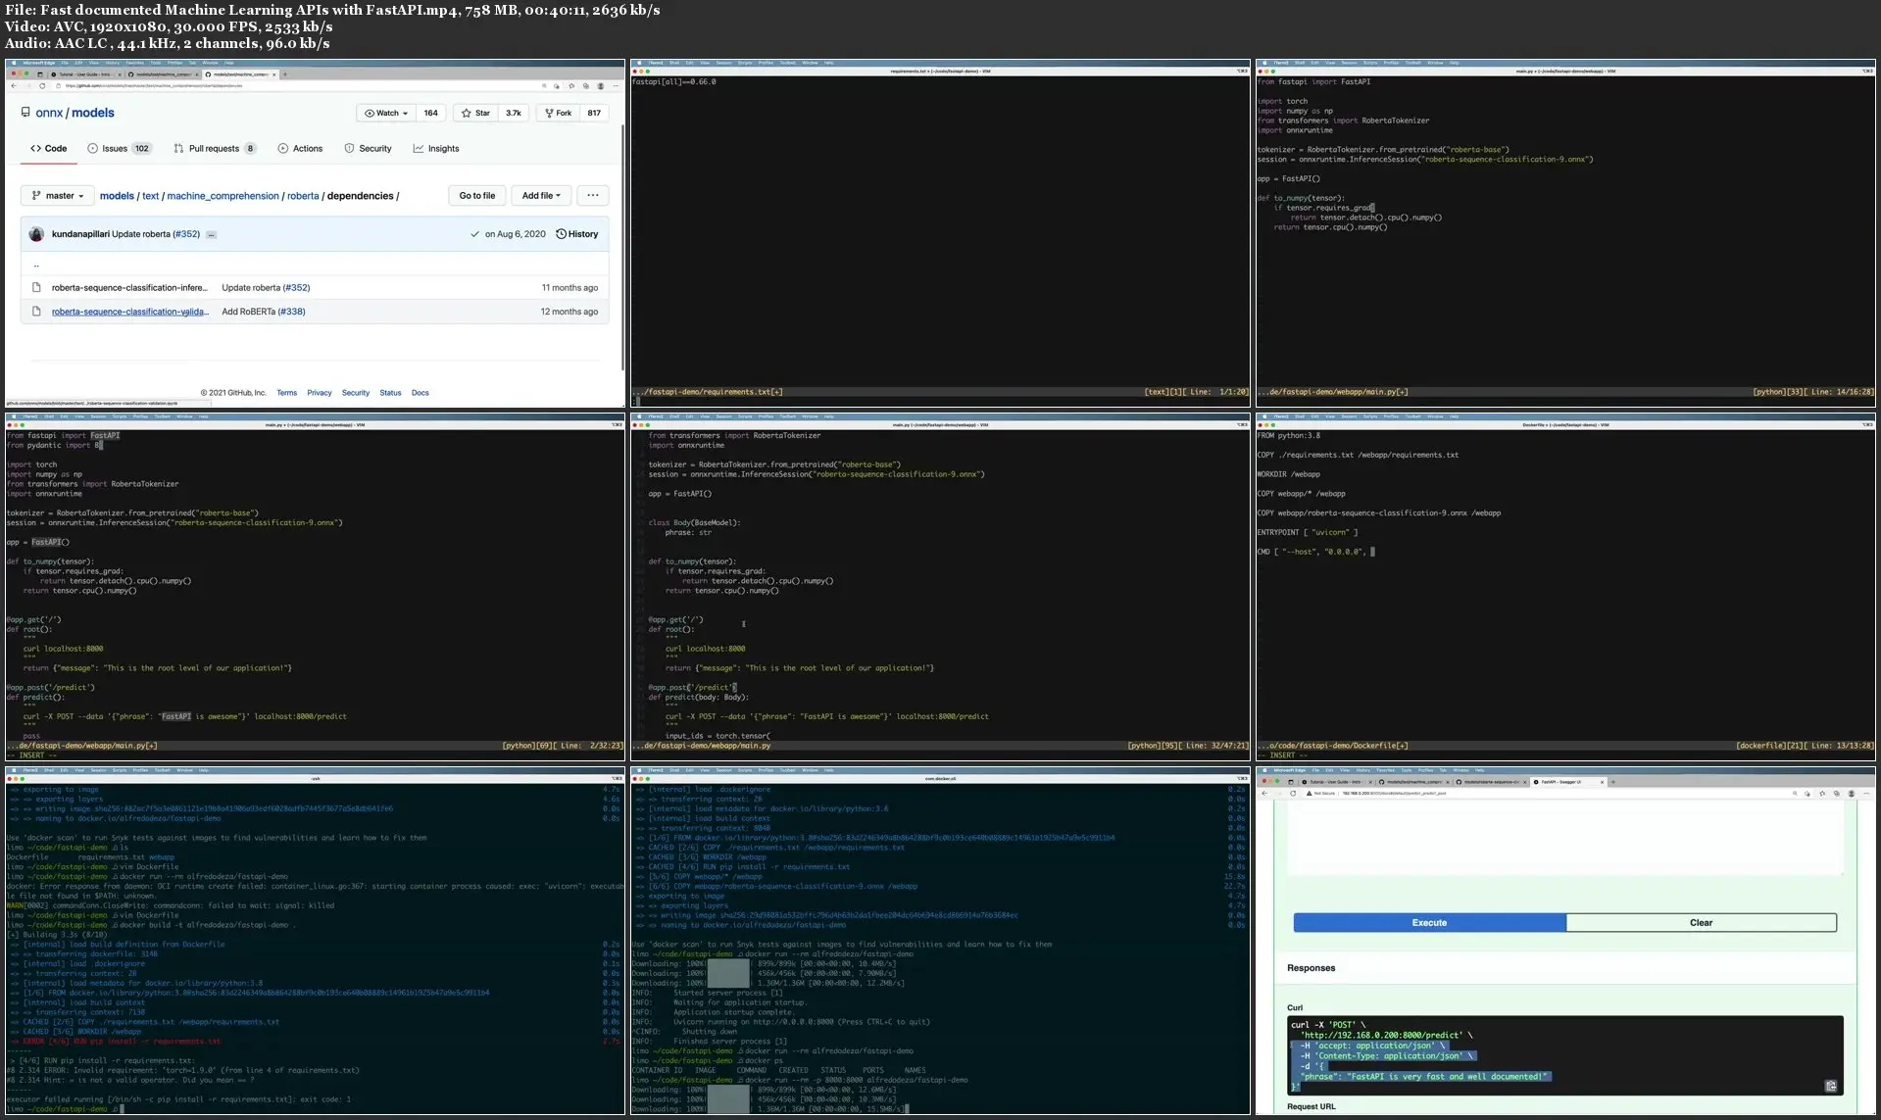Switch to the Pull requests tab
Viewport: 1881px width, 1120px height.
(x=215, y=149)
